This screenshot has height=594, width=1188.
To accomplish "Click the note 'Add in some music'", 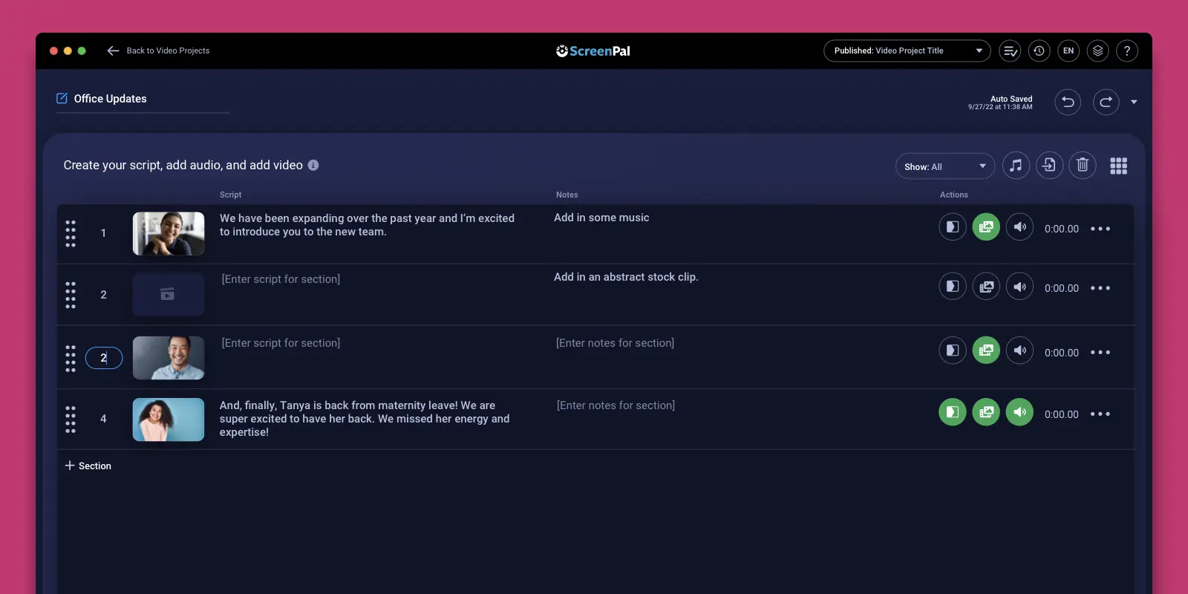I will [x=601, y=218].
